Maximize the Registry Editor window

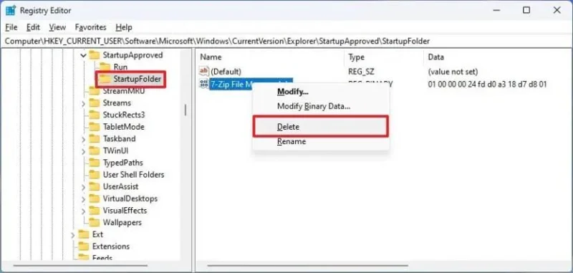click(526, 10)
